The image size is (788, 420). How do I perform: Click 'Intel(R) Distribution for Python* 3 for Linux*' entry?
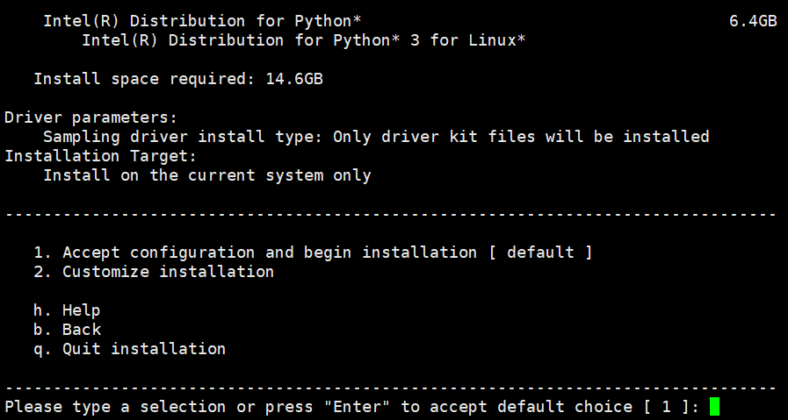pos(304,40)
